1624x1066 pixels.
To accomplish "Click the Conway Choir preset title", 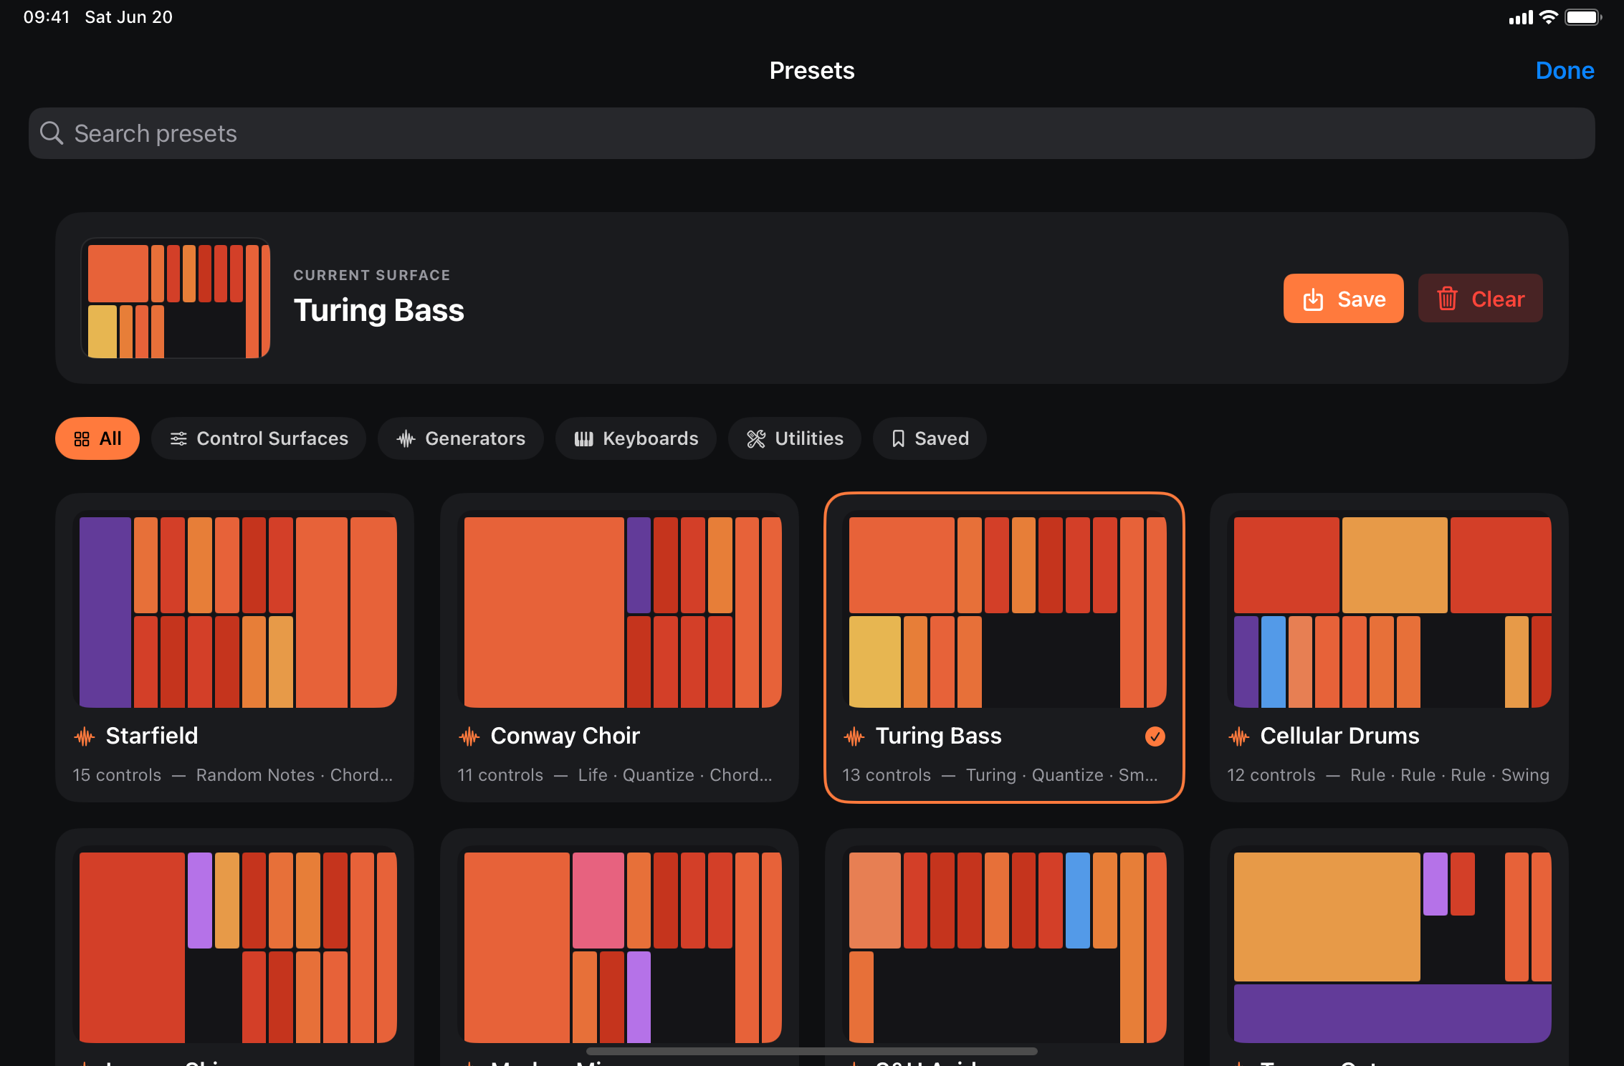I will [x=565, y=736].
